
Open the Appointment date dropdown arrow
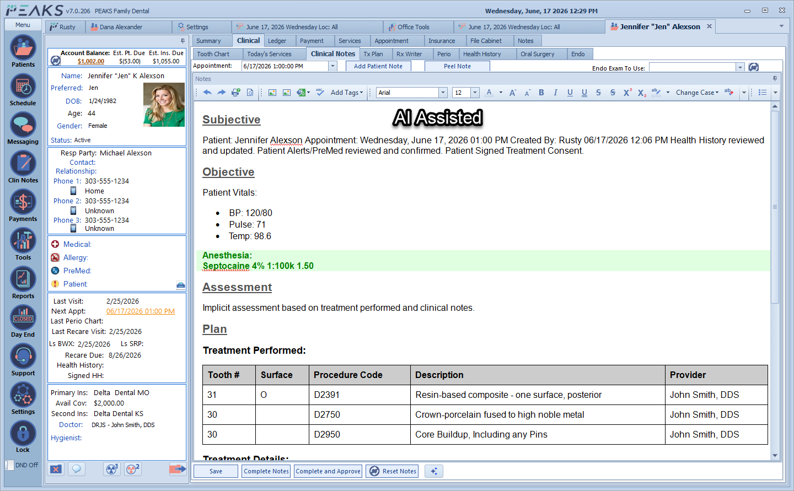point(332,66)
